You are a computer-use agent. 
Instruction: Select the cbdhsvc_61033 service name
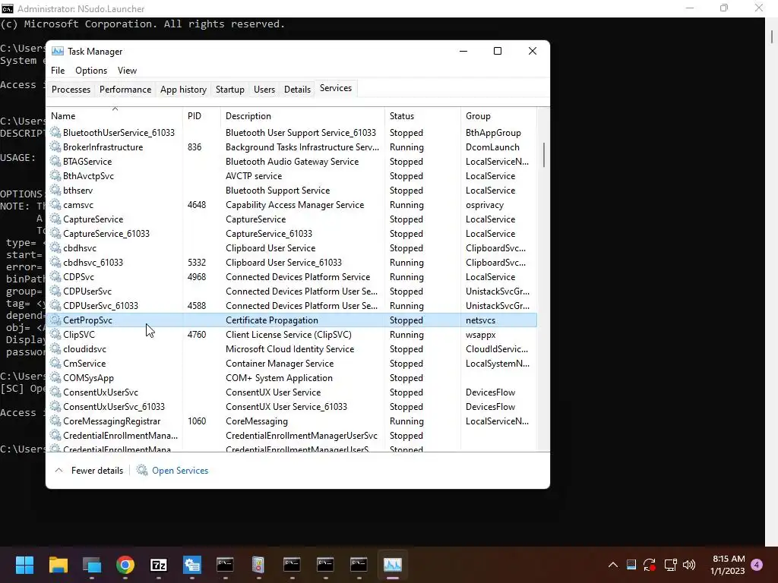pyautogui.click(x=93, y=262)
